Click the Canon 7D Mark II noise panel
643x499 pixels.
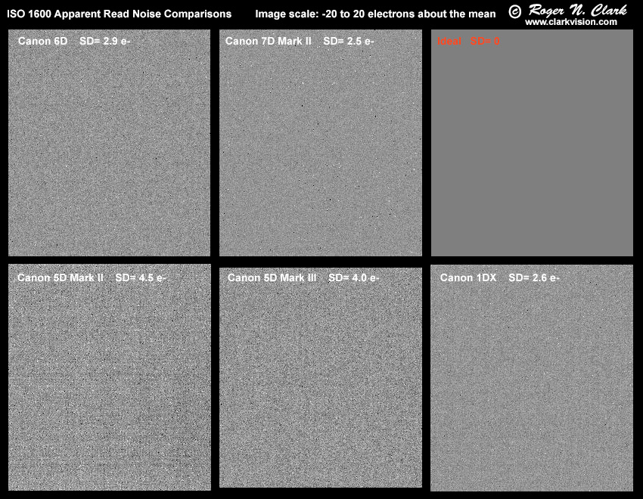point(320,151)
